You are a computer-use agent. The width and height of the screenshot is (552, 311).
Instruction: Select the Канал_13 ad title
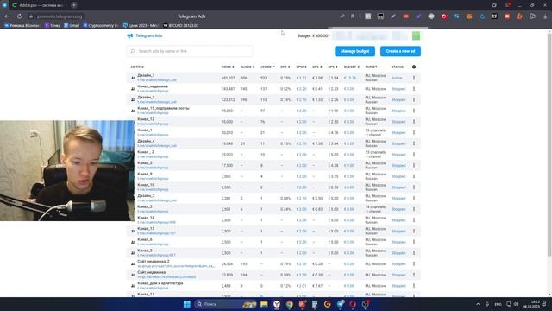(146, 228)
